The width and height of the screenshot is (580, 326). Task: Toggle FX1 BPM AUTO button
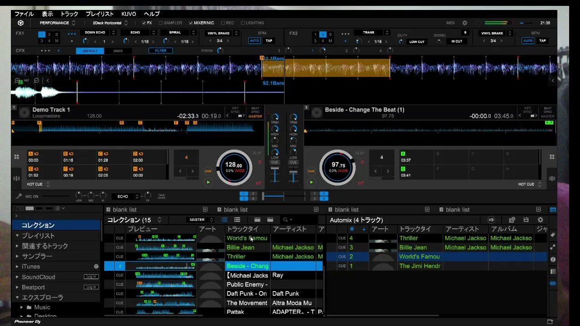[254, 41]
